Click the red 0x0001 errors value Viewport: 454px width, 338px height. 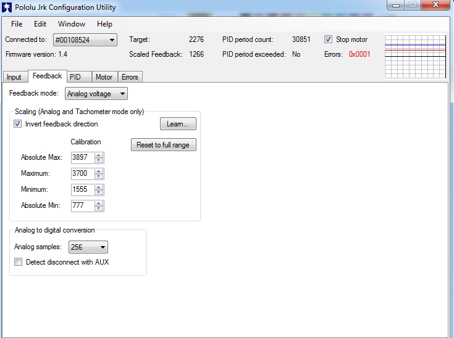[x=359, y=54]
